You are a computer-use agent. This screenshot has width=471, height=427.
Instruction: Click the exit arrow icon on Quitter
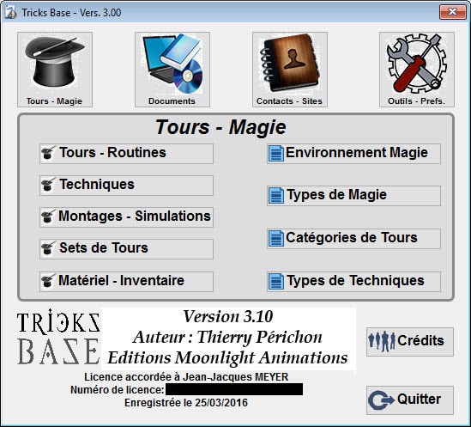click(381, 400)
